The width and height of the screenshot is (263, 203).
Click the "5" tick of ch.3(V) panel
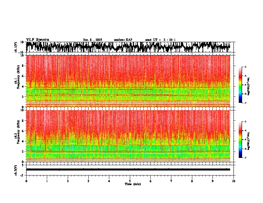pos(23,165)
